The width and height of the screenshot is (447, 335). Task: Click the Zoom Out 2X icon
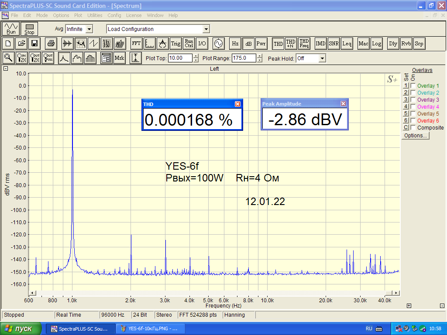click(x=34, y=58)
